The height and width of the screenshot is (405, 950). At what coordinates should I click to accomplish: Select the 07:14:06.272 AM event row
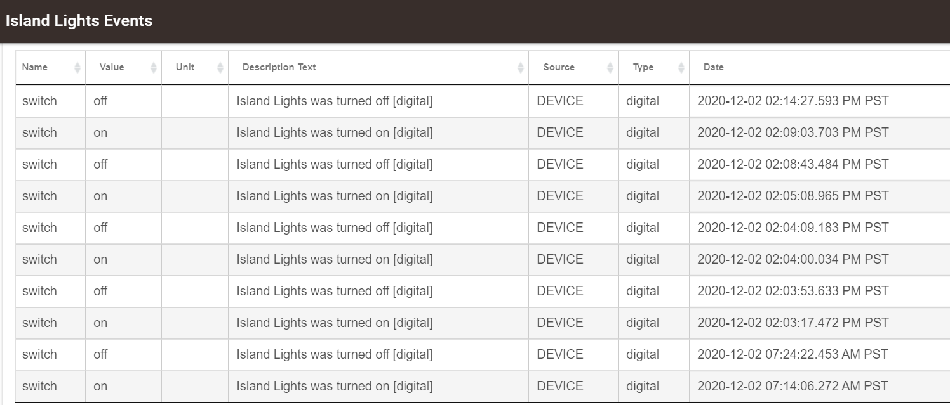(x=483, y=386)
